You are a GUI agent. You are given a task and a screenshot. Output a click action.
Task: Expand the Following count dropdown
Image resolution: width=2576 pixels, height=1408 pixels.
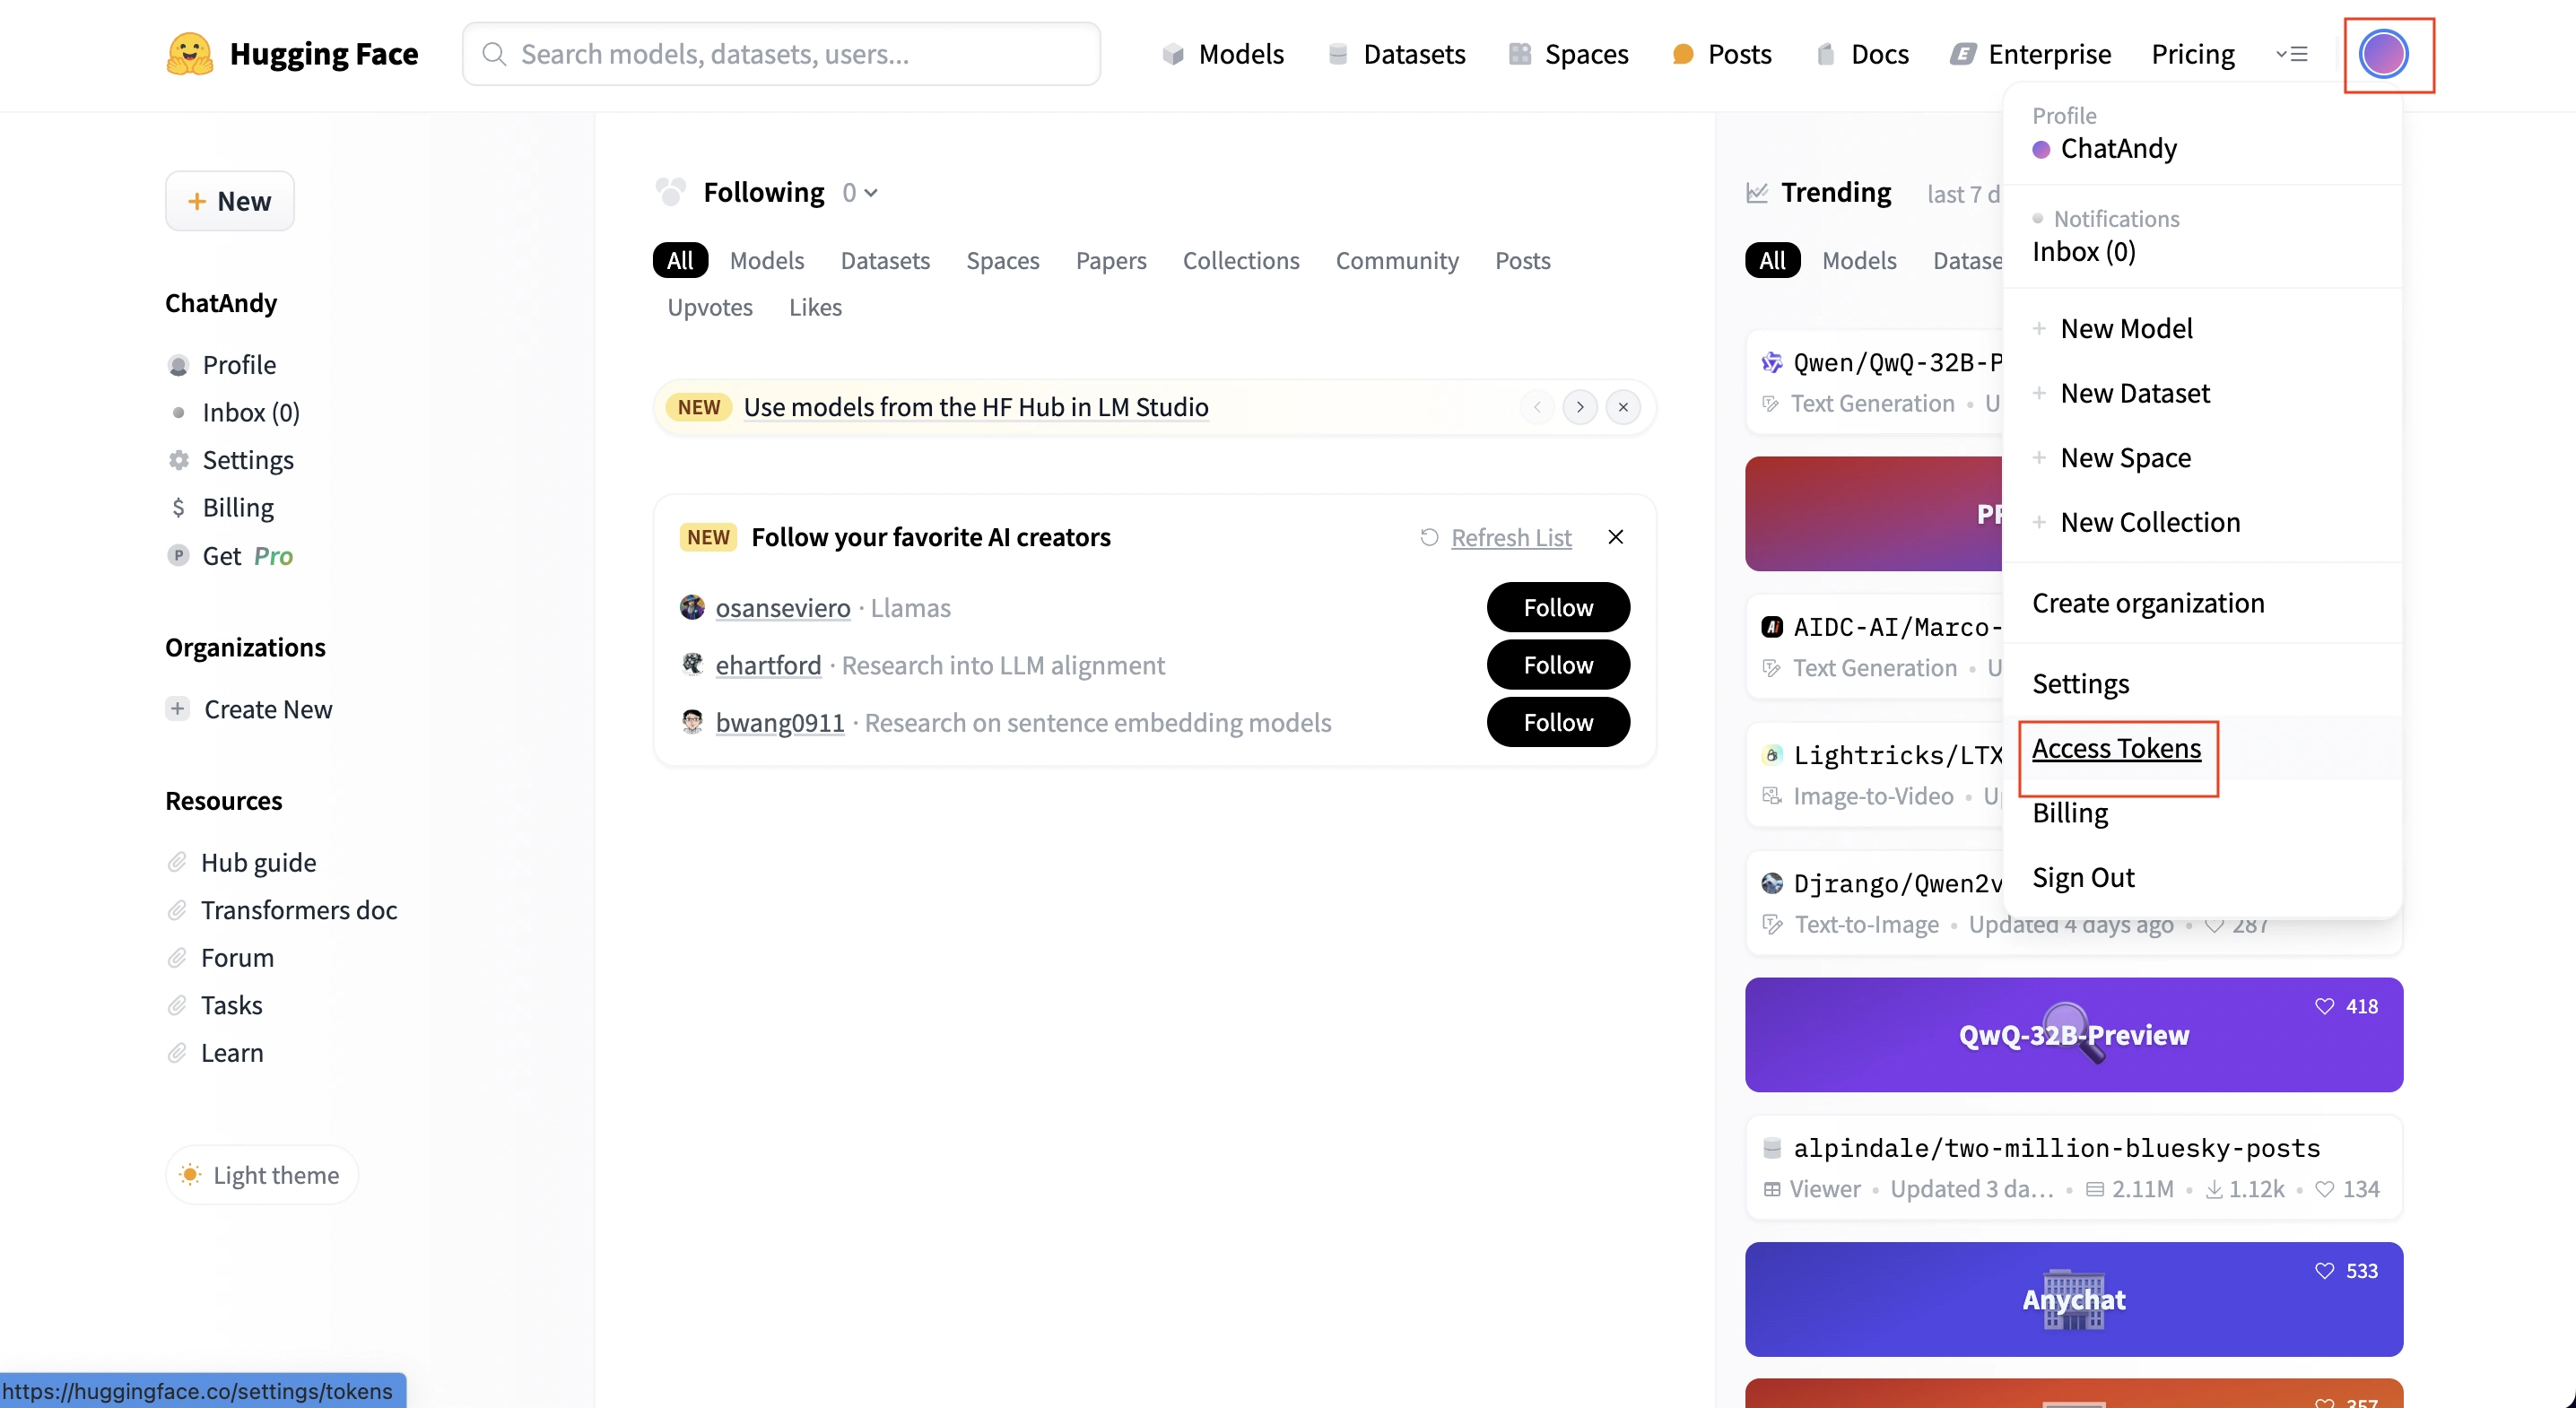(860, 192)
